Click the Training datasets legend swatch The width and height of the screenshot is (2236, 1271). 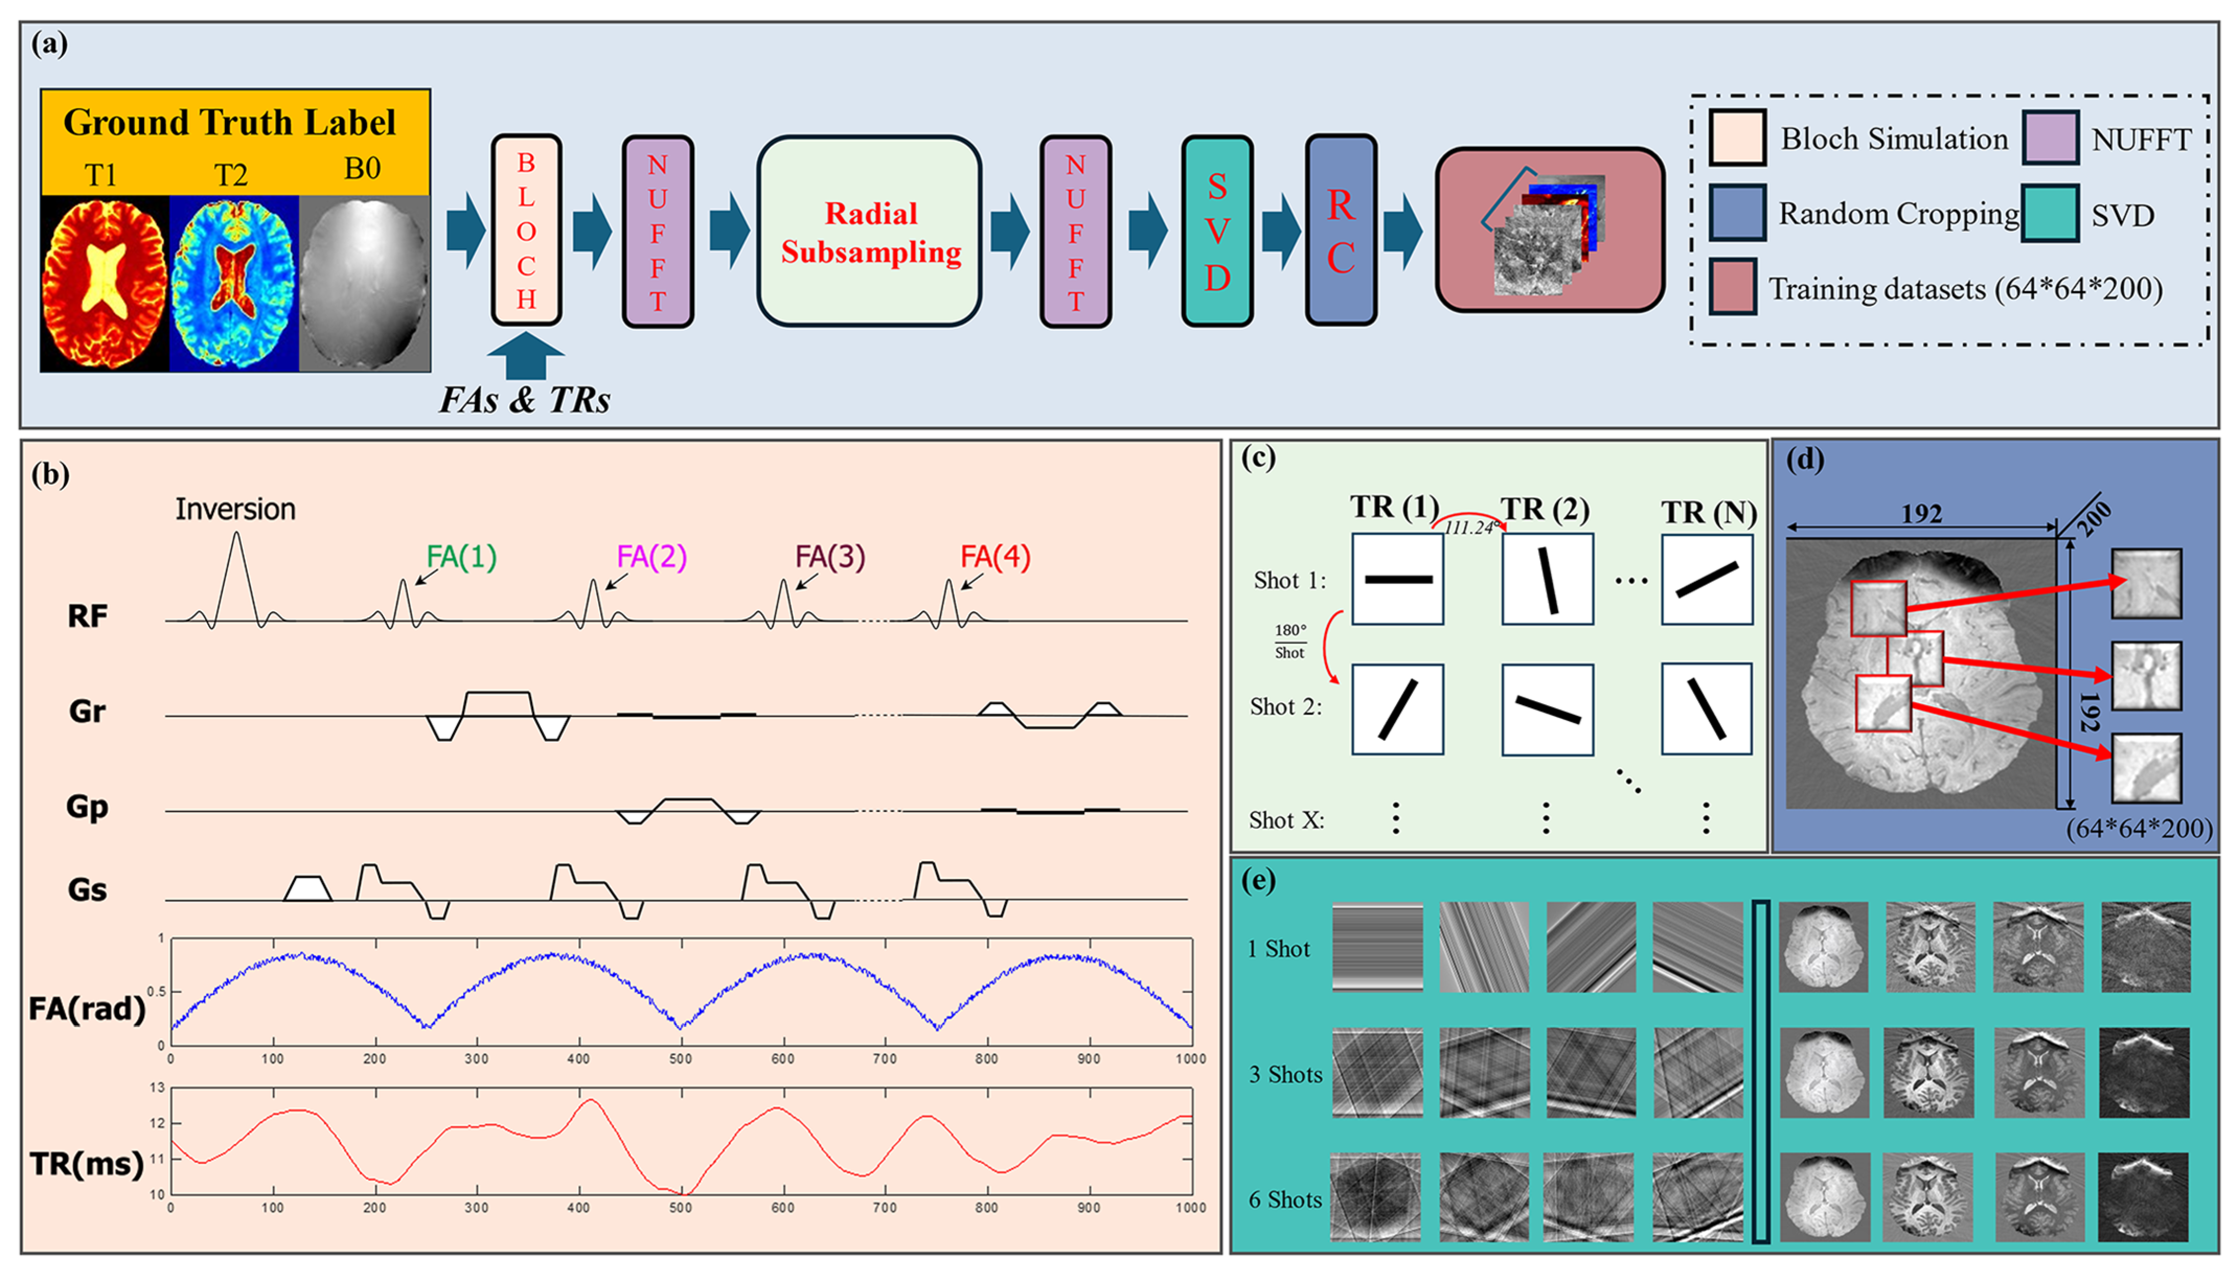click(x=1733, y=287)
